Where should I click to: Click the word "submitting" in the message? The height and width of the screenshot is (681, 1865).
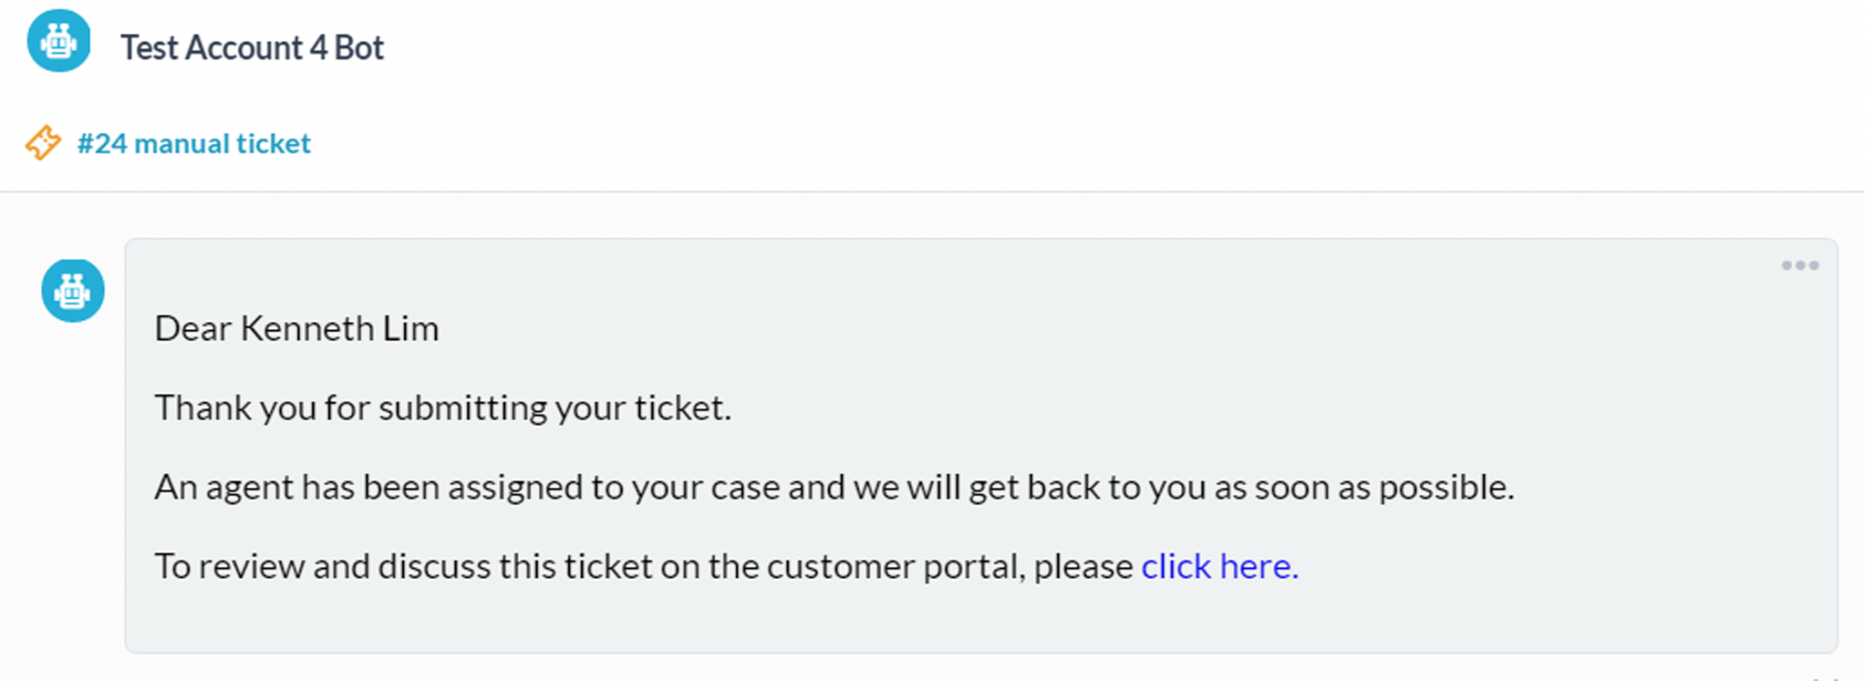pyautogui.click(x=462, y=408)
